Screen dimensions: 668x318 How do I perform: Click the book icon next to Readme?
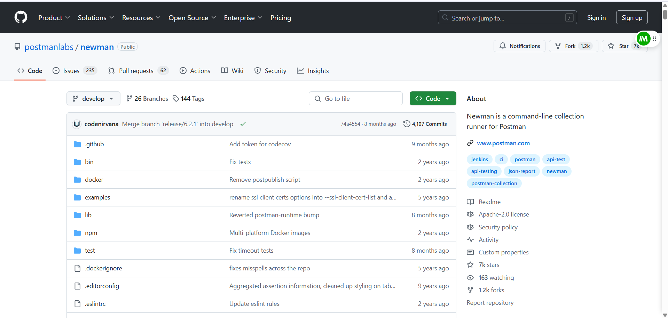[x=470, y=202]
